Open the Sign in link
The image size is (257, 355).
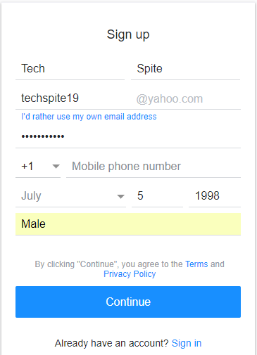coord(187,343)
